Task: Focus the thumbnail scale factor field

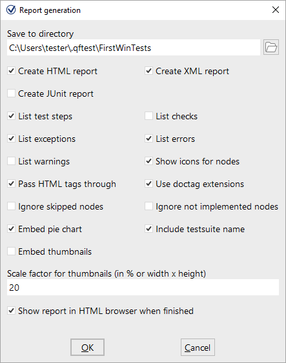Action: click(143, 288)
